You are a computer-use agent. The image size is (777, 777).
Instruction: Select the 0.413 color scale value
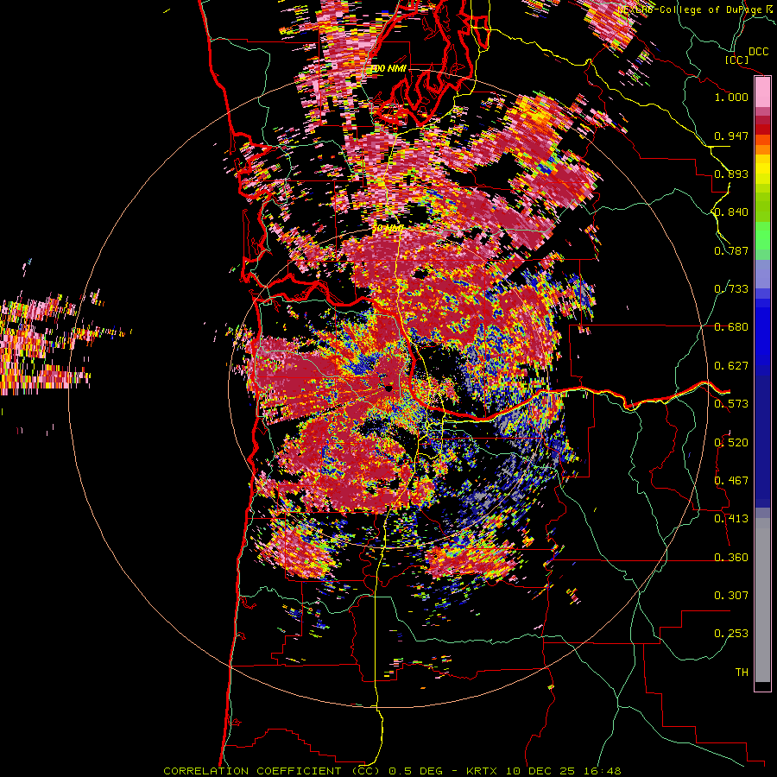click(731, 519)
